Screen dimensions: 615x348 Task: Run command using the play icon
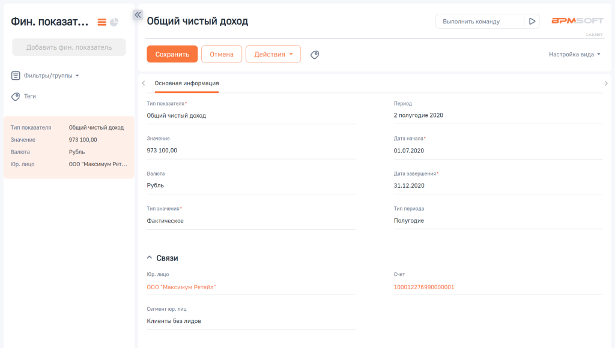pos(532,21)
